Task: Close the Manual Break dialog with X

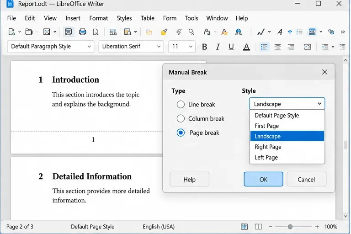Action: [324, 72]
